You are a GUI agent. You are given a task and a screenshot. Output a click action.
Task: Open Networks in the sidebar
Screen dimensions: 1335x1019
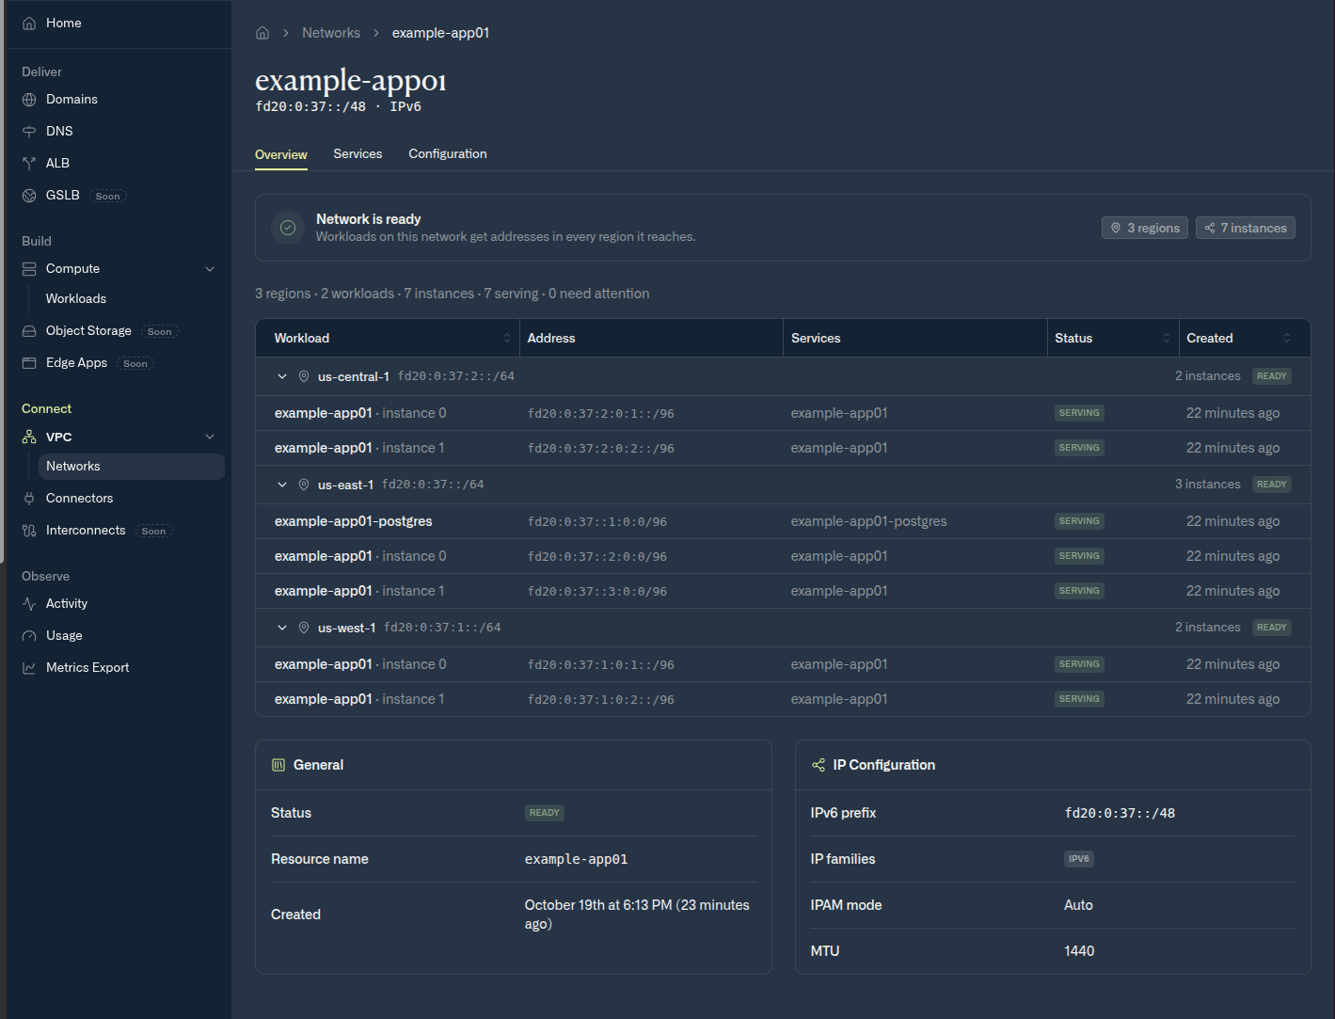(x=132, y=467)
